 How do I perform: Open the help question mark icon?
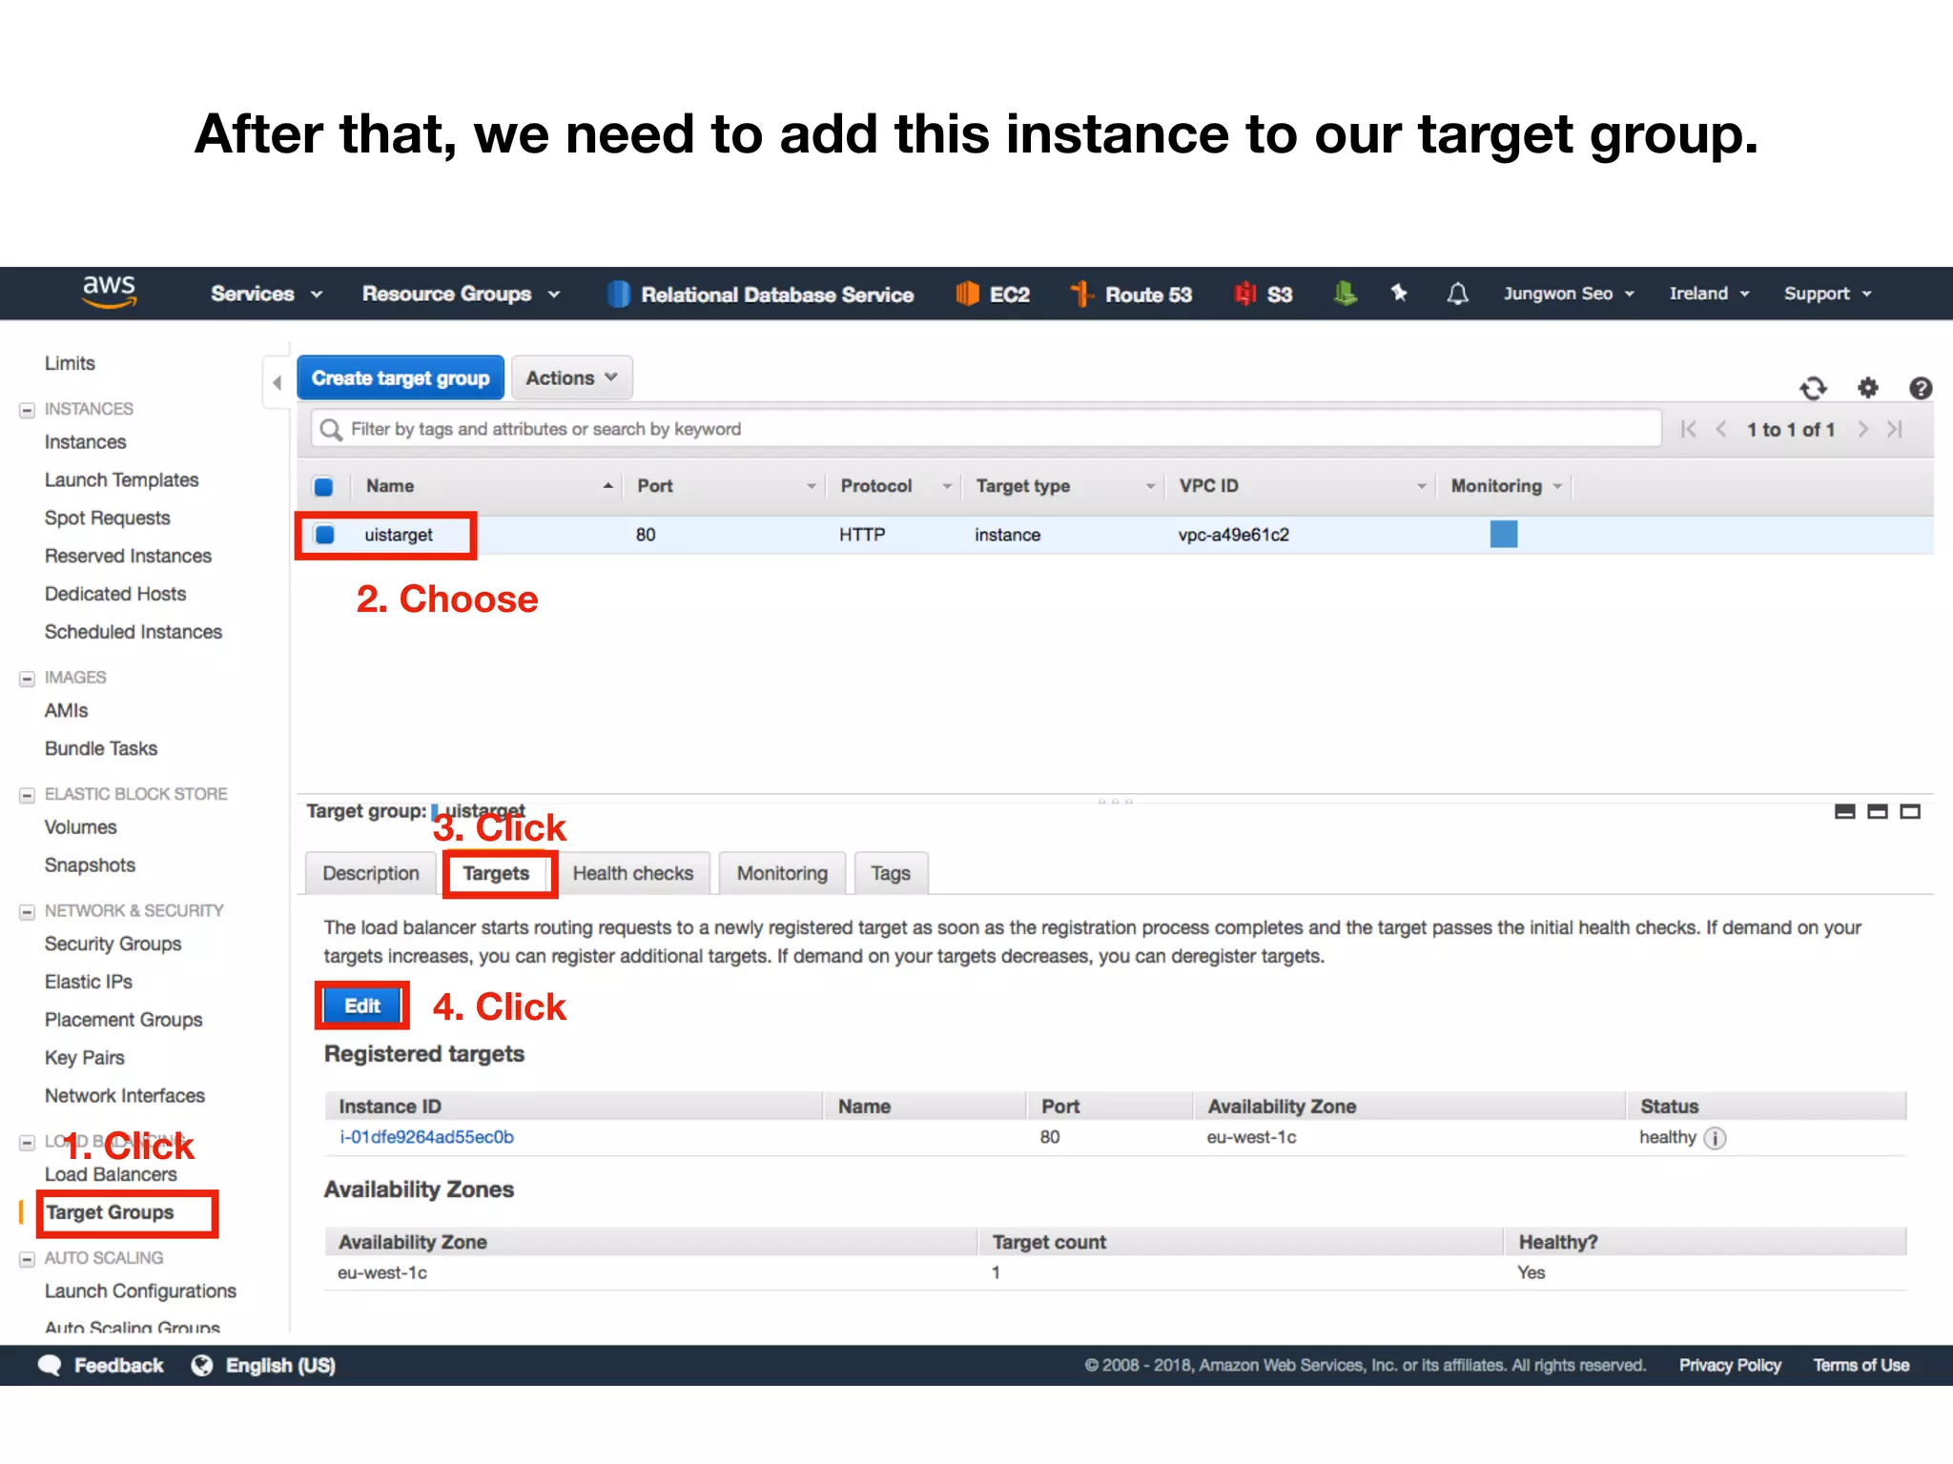coord(1921,388)
